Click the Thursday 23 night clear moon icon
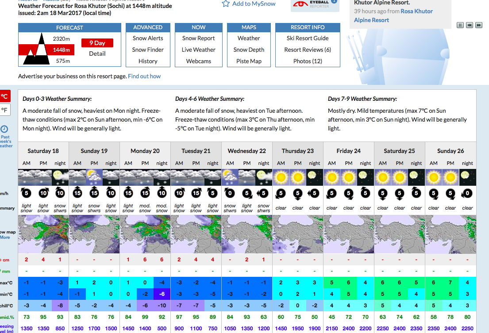This screenshot has height=333, width=489. 315,177
